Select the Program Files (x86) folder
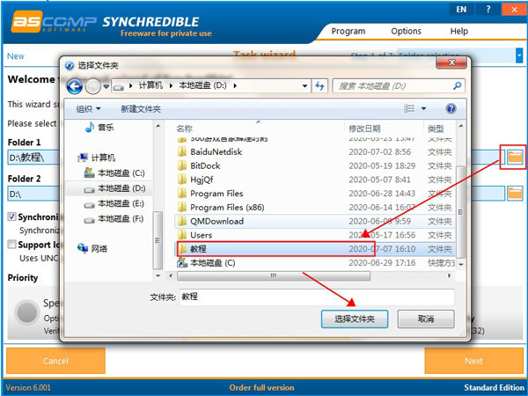The height and width of the screenshot is (396, 528). tap(315, 207)
